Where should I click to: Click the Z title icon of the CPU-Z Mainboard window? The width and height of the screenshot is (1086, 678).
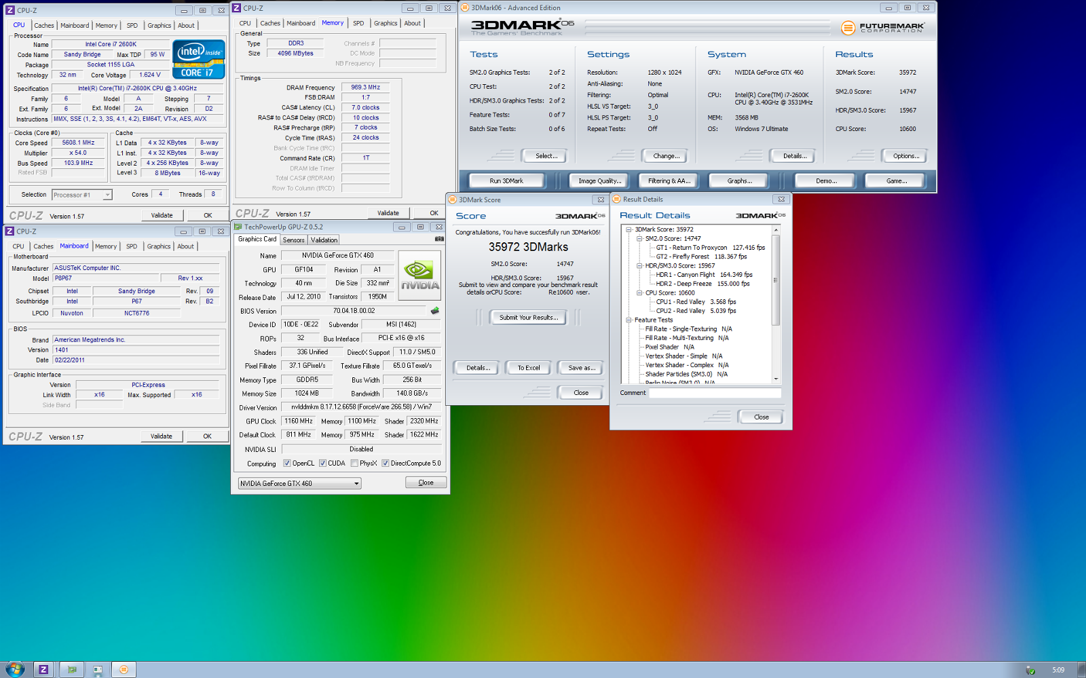(x=10, y=231)
